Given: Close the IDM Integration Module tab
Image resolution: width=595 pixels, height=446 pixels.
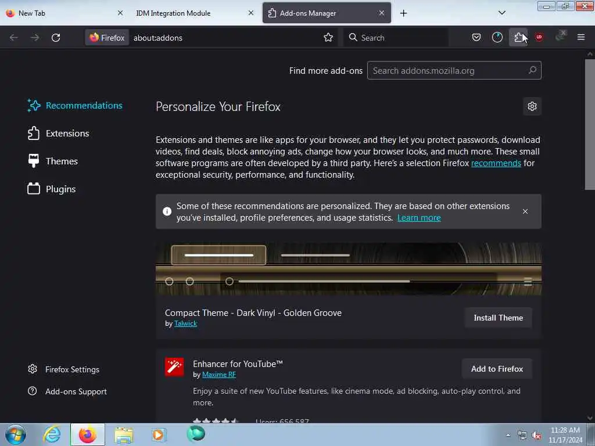Looking at the screenshot, I should click(251, 13).
